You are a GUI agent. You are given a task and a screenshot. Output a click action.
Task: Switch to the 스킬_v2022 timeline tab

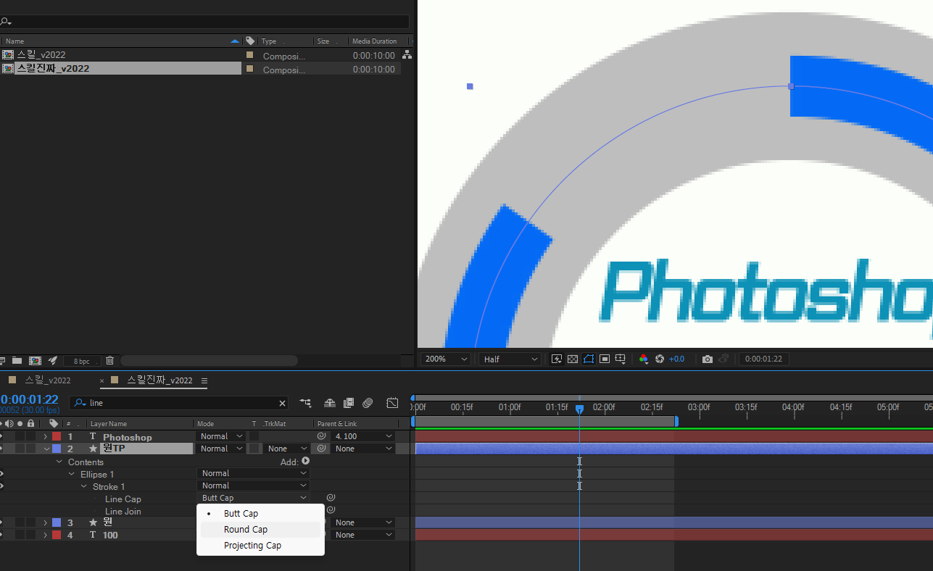tap(48, 380)
